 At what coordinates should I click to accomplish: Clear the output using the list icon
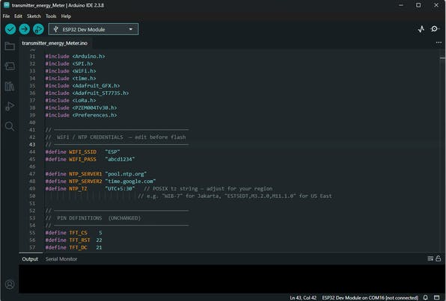coord(430,258)
